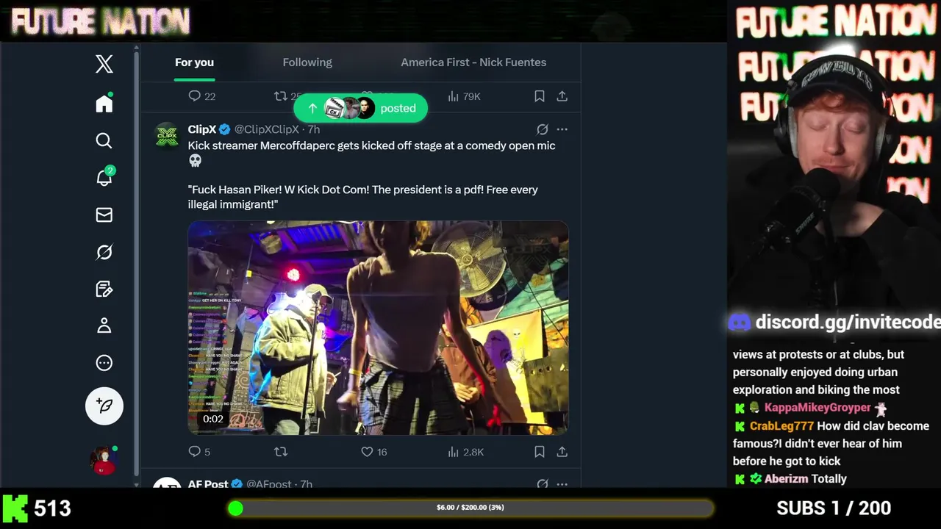
Task: Click the discord.gg/invitecode banner
Action: pos(834,322)
